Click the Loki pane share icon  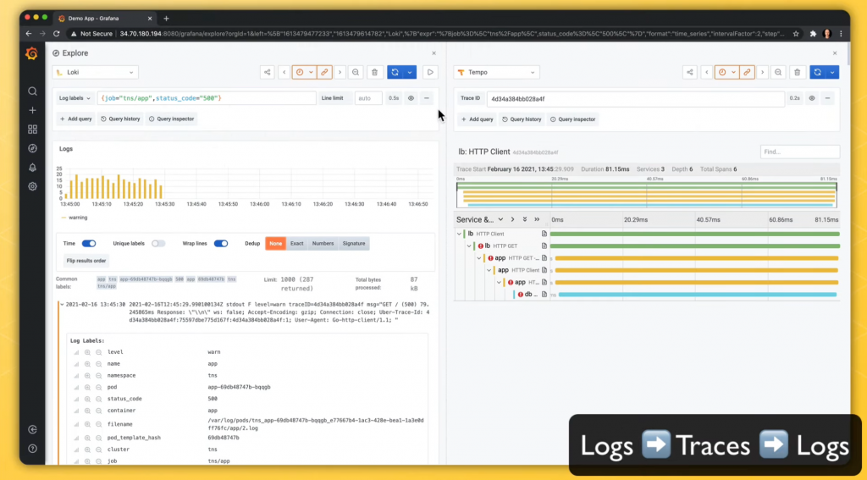point(267,73)
